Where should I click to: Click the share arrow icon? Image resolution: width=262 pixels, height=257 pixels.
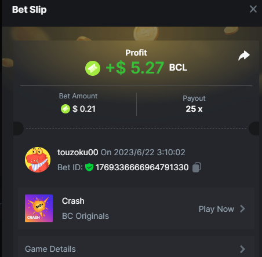(244, 56)
